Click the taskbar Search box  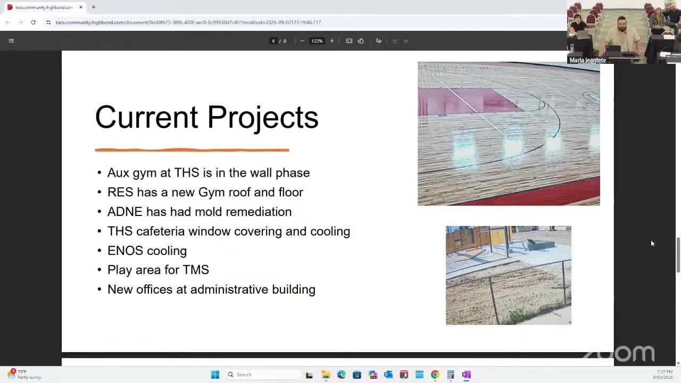[x=263, y=374]
